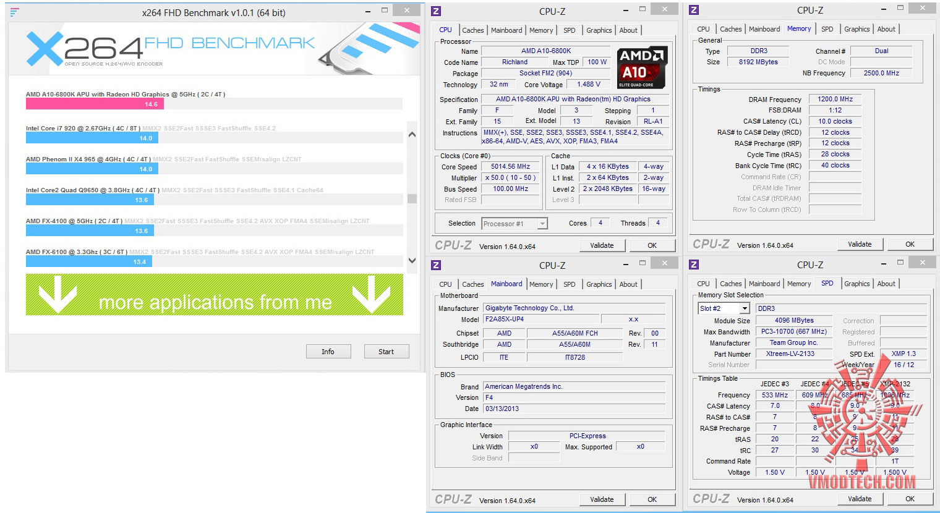Viewport: 940px width, 513px height.
Task: Click the Manufacturer value 'Team Group Inc.'
Action: pos(793,343)
